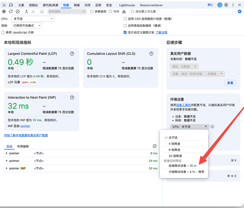The width and height of the screenshot is (244, 208).
Task: Choose 未节流 in the CPU menu
Action: pyautogui.click(x=184, y=138)
